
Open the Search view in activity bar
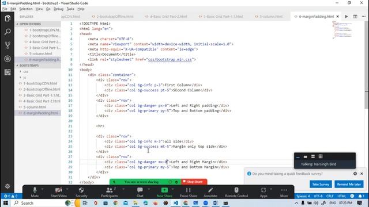point(7,32)
